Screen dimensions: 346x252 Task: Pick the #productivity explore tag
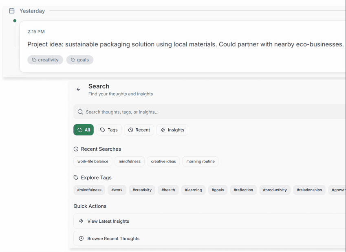tap(275, 190)
